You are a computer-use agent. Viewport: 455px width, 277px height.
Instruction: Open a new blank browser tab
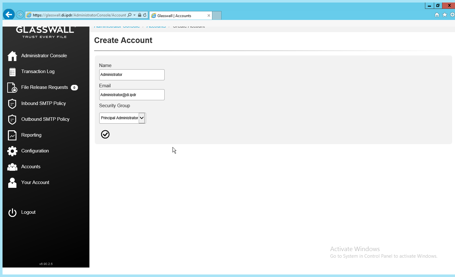217,15
